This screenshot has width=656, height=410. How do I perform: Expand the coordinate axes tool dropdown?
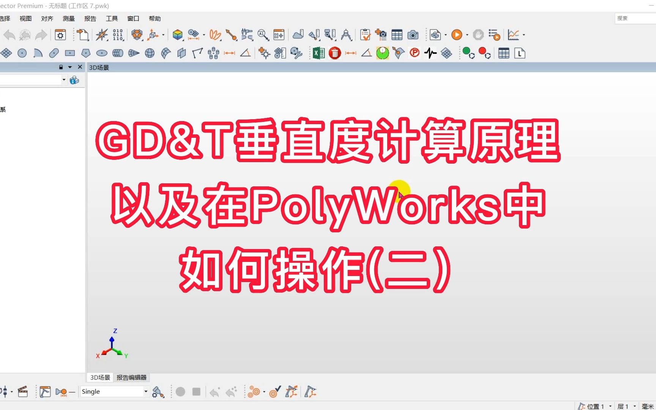[x=163, y=35]
